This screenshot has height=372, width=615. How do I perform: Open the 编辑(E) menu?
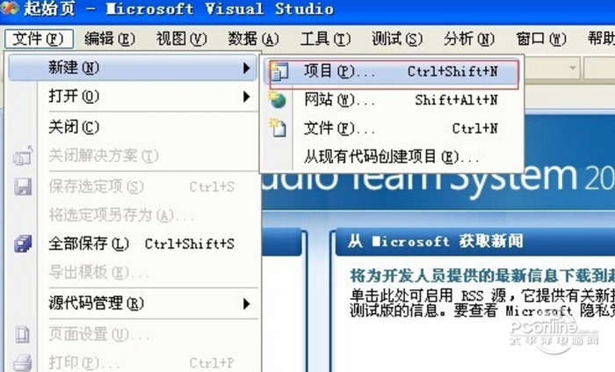110,39
